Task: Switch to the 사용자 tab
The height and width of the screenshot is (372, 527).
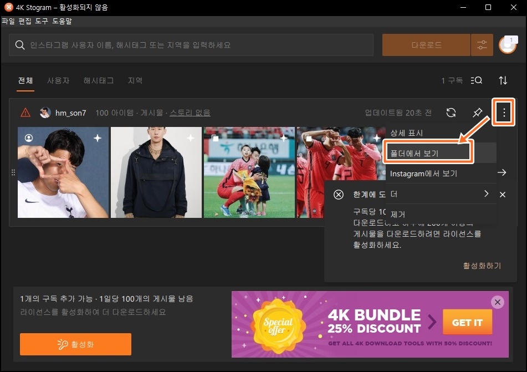Action: 58,81
